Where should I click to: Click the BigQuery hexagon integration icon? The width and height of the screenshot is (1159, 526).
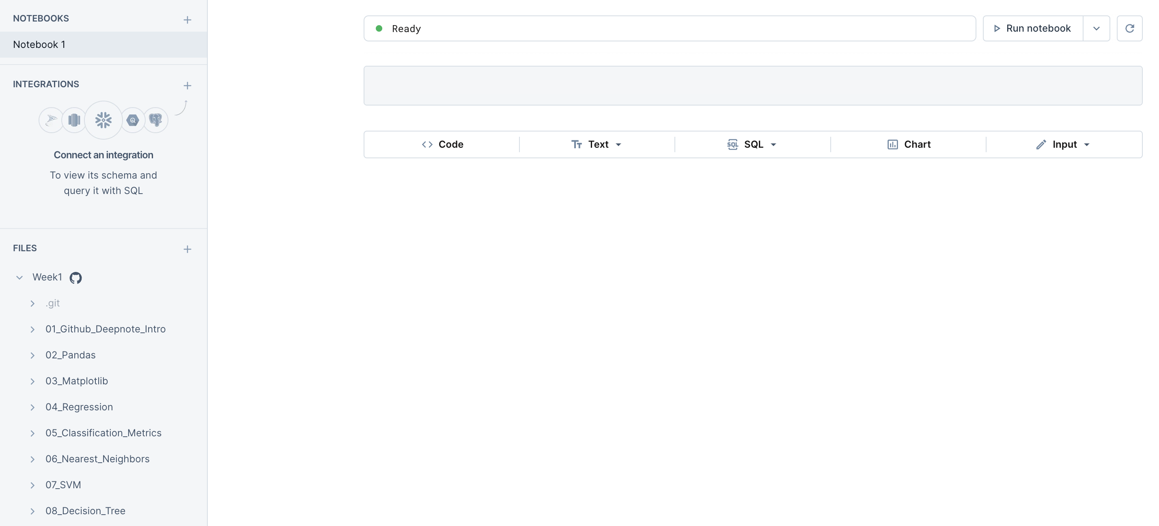coord(133,120)
